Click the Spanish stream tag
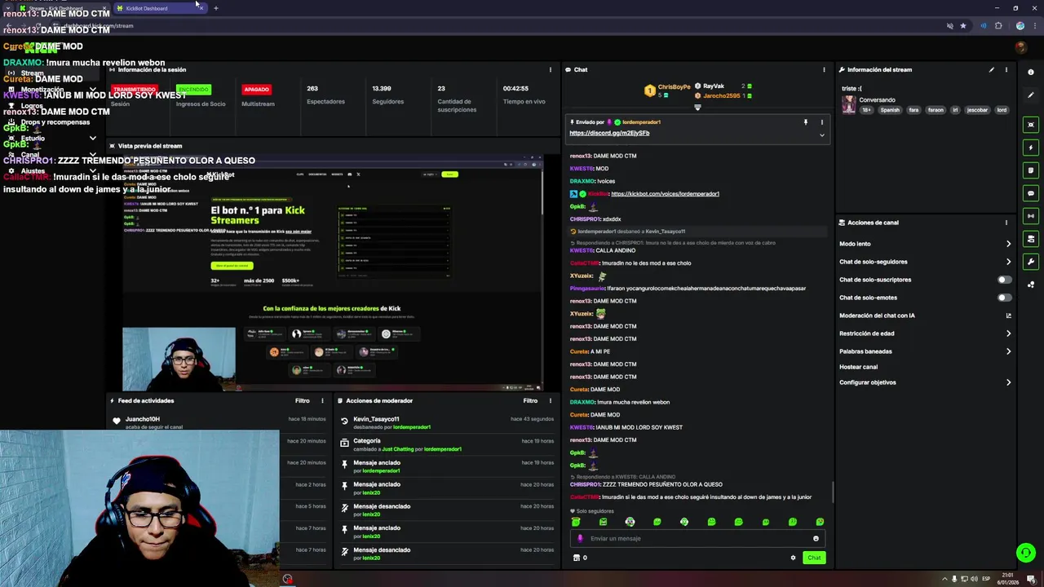 click(x=889, y=110)
